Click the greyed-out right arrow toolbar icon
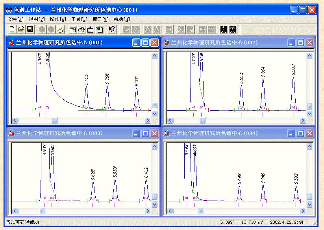 [x=169, y=29]
